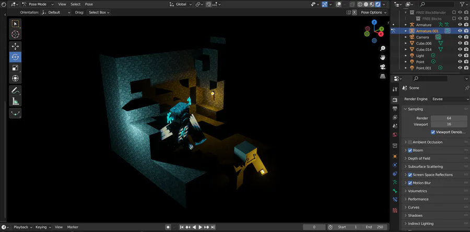The width and height of the screenshot is (470, 232).
Task: Open the Texture properties tab
Action: coord(395,211)
